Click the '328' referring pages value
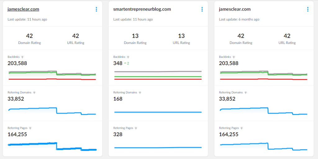 coord(118,134)
